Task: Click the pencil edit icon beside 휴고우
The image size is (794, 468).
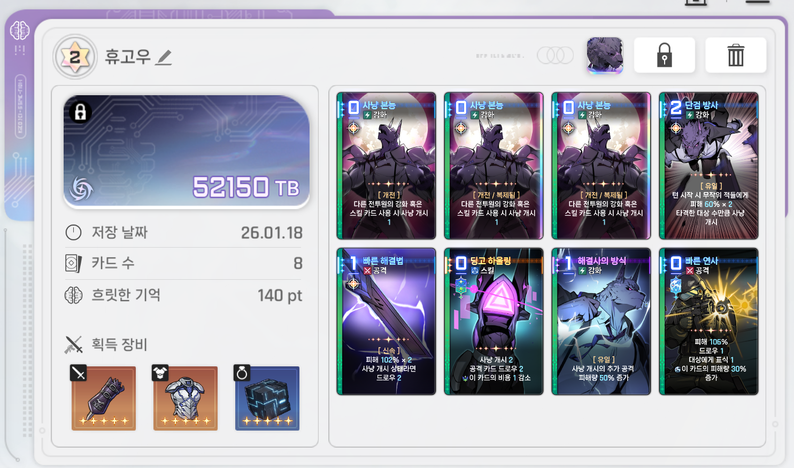Action: click(164, 57)
